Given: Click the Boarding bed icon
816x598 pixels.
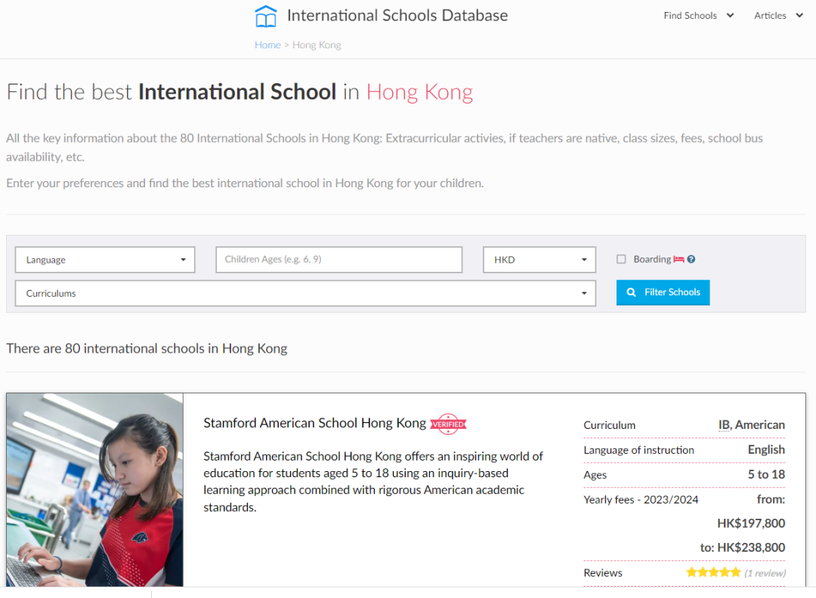Looking at the screenshot, I should pos(678,259).
